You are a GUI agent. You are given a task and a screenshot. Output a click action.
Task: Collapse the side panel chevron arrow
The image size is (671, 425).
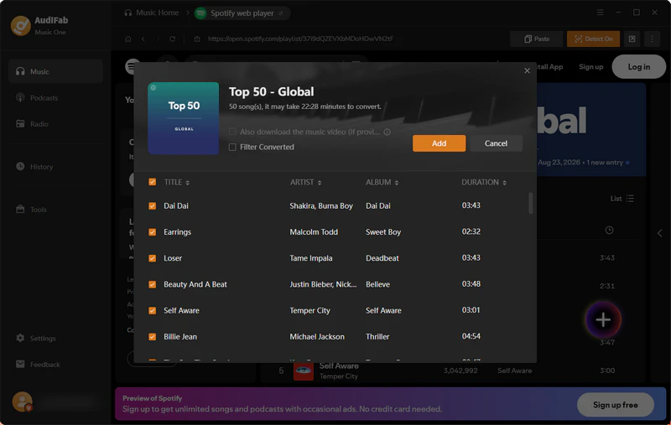pos(659,233)
